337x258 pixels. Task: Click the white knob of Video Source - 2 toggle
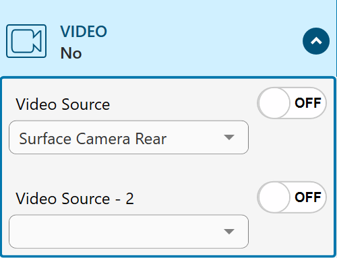coord(274,197)
